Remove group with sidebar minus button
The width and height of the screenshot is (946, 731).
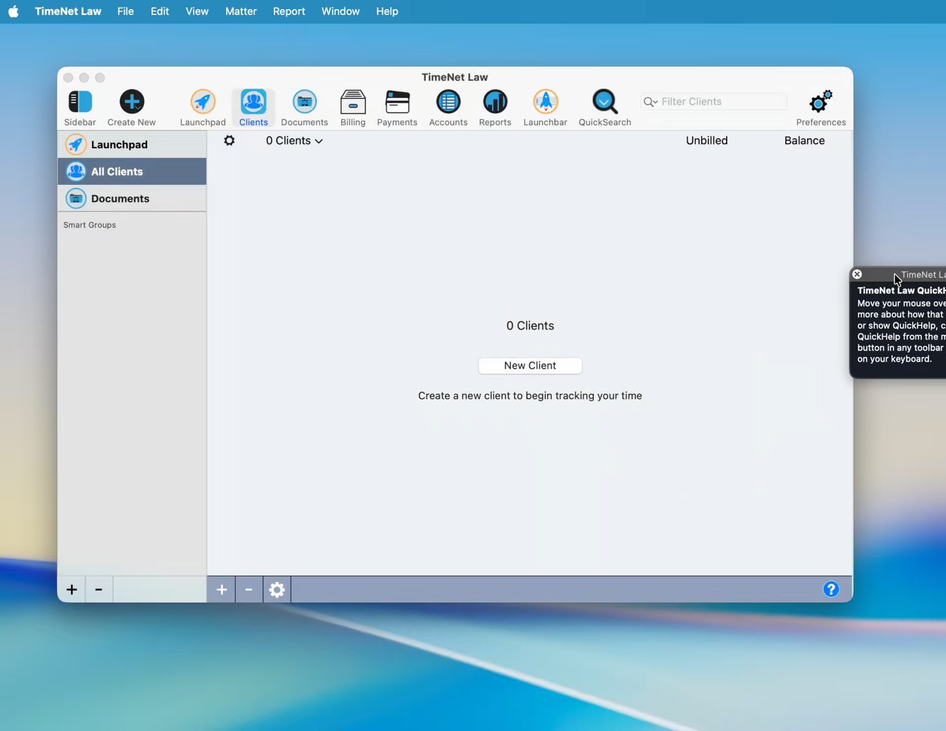[99, 590]
